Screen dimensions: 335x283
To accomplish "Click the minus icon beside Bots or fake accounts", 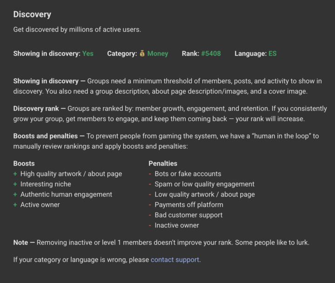I will [x=150, y=174].
